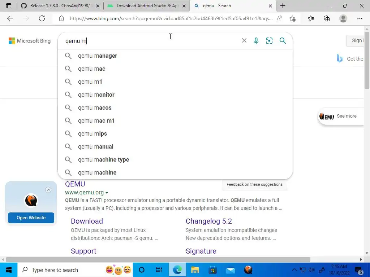Close the Android Studio tab
The image size is (370, 277).
(x=184, y=6)
